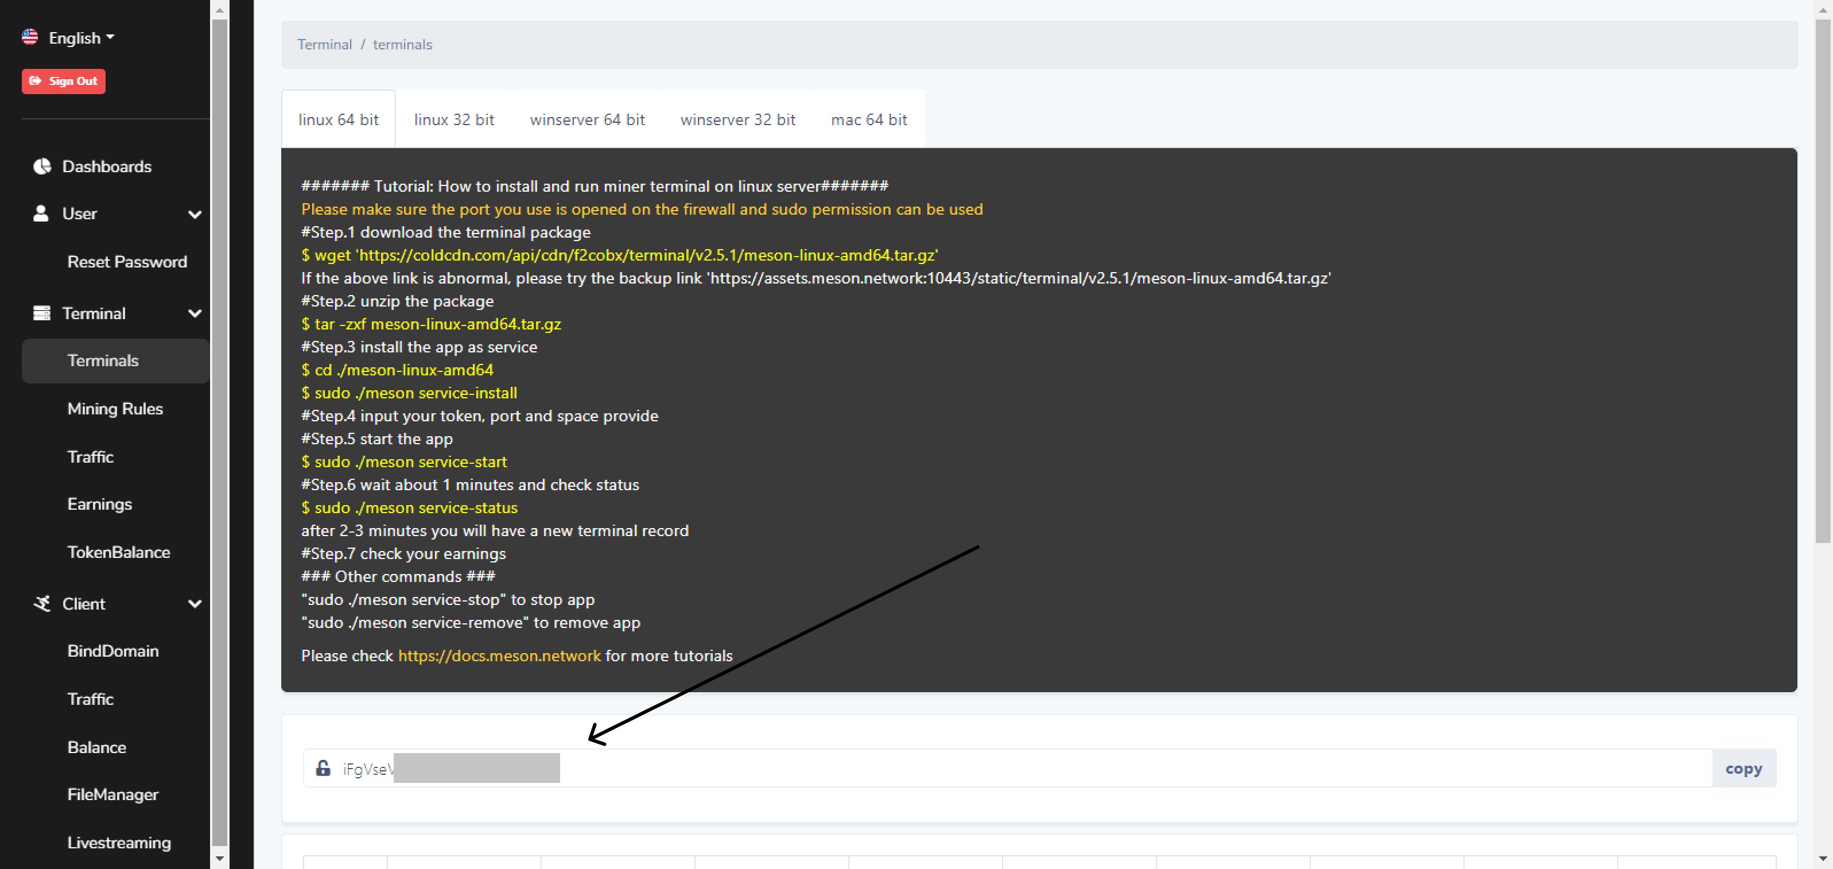Click the US flag language icon
Screen dimensions: 1833x869
[x=30, y=37]
